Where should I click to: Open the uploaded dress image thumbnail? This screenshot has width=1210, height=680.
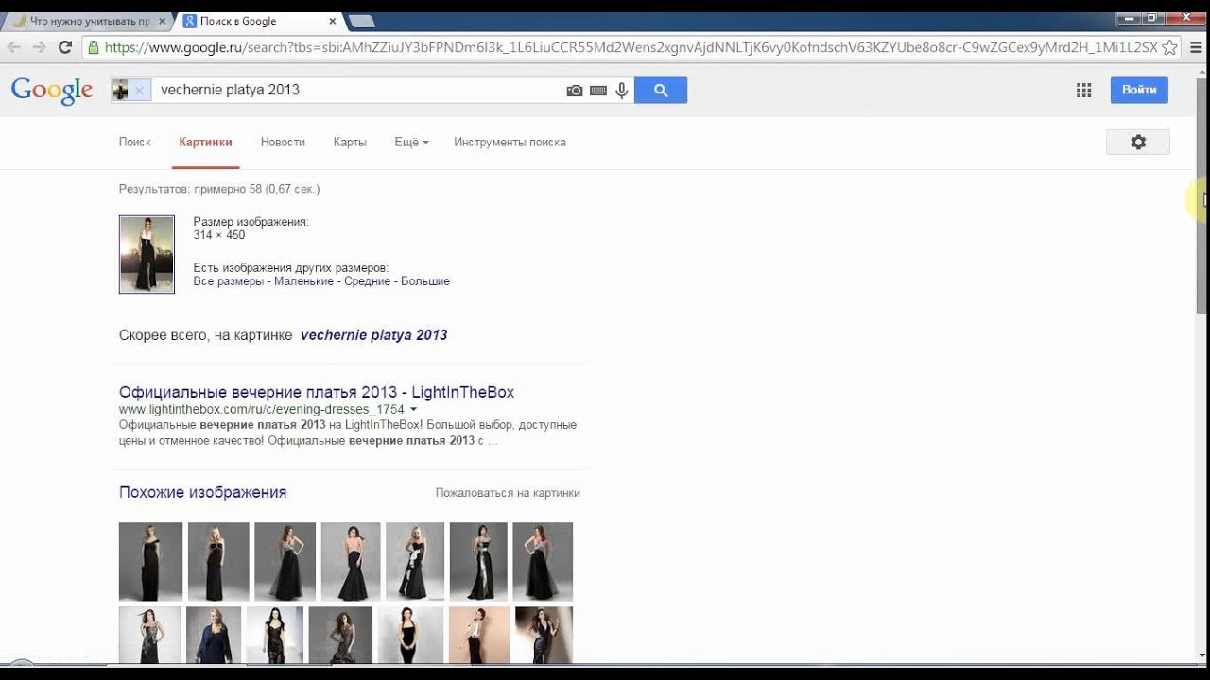point(147,254)
